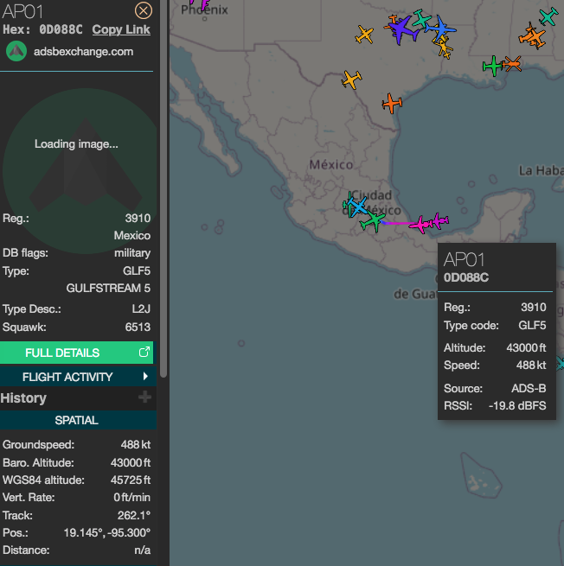
Task: Select the orange X-shaped aircraft near Louisiana
Action: [x=513, y=64]
